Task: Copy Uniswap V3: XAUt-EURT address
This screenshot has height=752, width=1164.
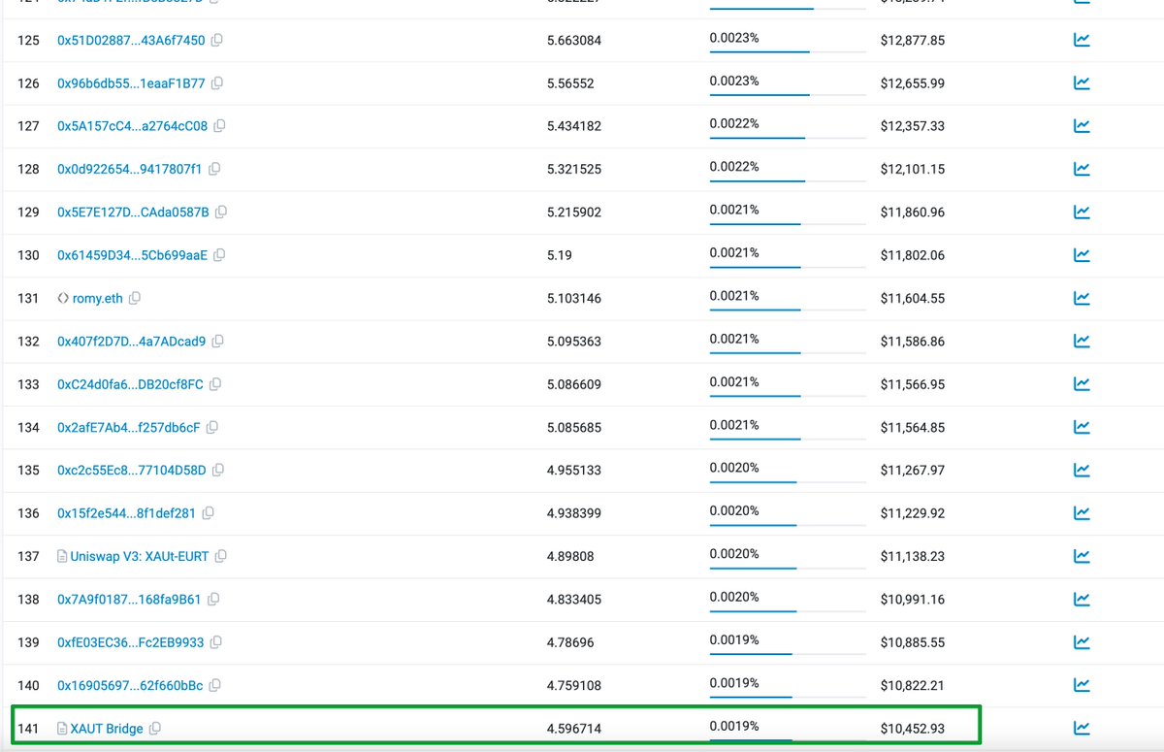Action: coord(221,556)
